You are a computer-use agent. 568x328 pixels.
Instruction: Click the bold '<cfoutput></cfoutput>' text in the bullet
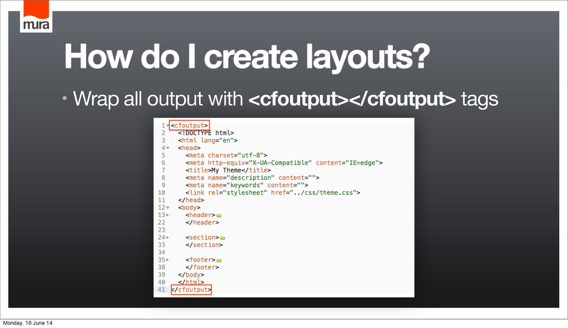click(352, 99)
